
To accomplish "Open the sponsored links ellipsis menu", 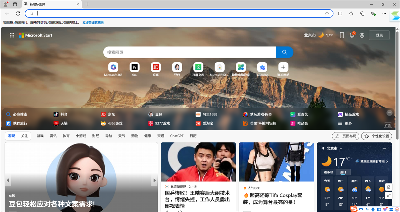I will 389,113.
